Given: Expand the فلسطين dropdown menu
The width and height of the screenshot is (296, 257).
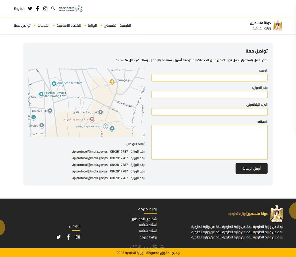Looking at the screenshot, I should [x=108, y=25].
